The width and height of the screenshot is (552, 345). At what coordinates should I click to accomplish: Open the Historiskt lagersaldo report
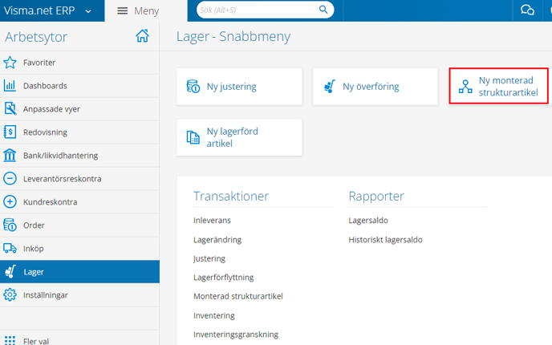point(385,240)
